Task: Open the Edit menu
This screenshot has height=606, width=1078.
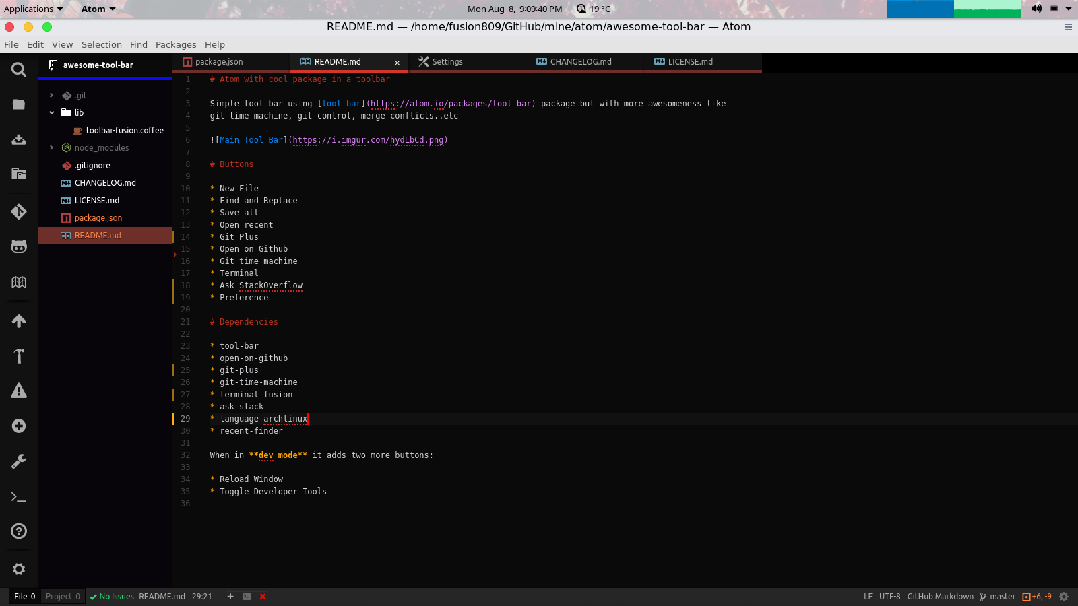Action: coord(35,44)
